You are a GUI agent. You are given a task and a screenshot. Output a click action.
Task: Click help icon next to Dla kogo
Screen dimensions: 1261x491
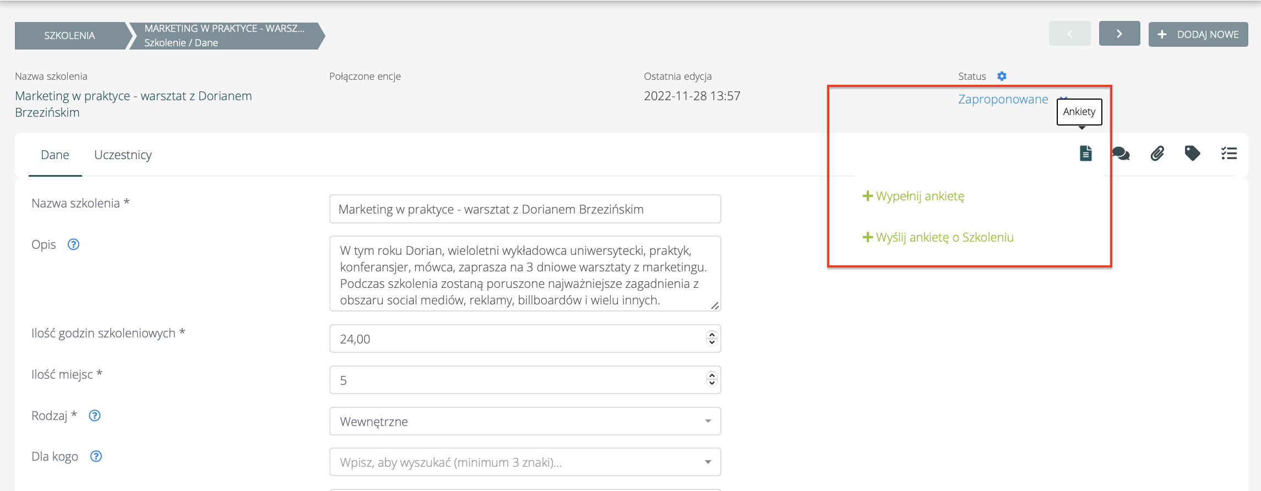[96, 456]
